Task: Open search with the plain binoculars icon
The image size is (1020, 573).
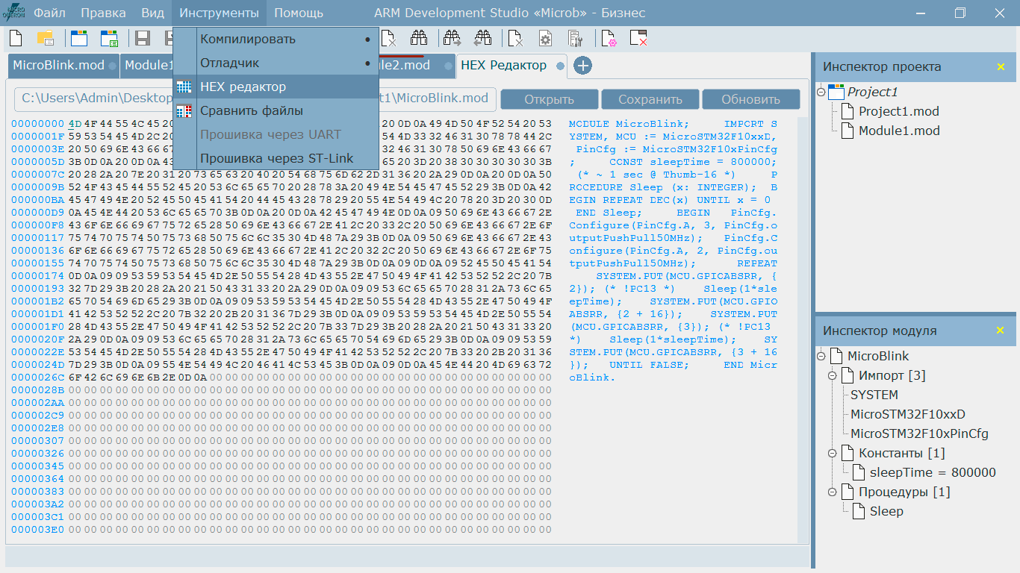Action: click(419, 39)
